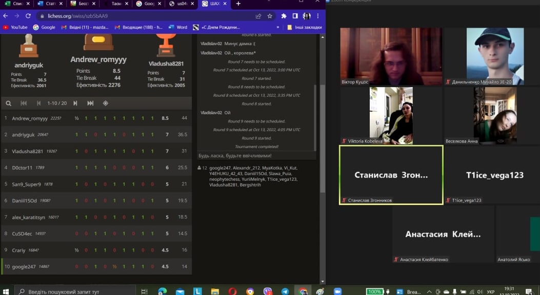Open Andrew_romyyy's row in standings
The image size is (540, 295).
[x=96, y=118]
